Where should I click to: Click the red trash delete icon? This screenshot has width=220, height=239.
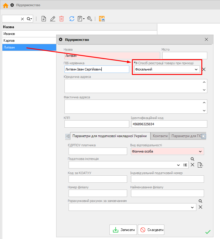62,19
